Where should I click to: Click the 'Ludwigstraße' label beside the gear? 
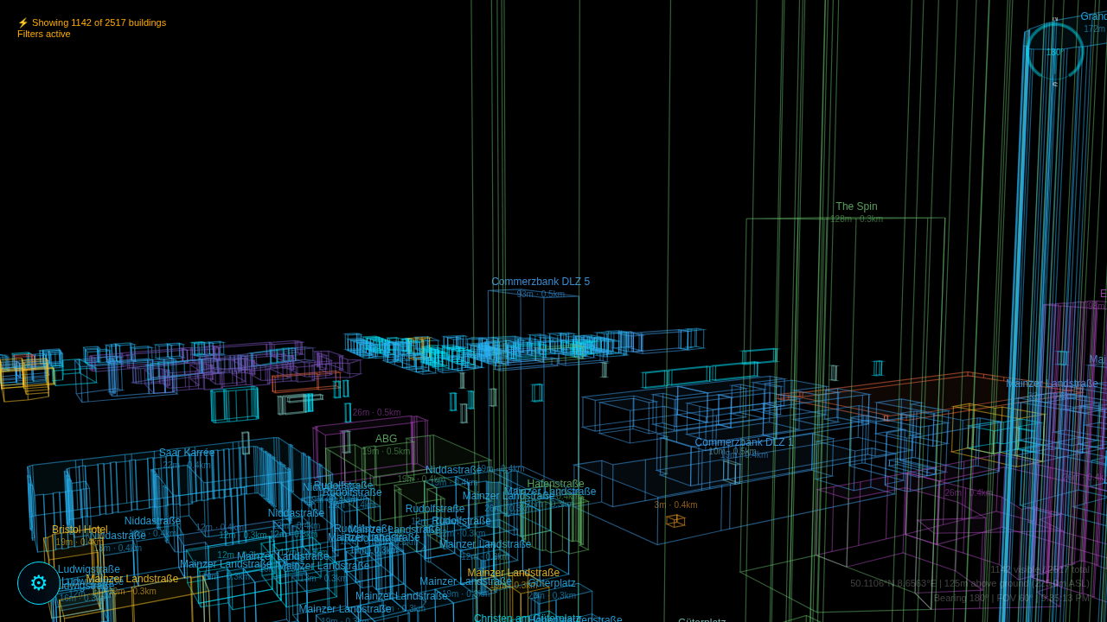[x=89, y=569]
